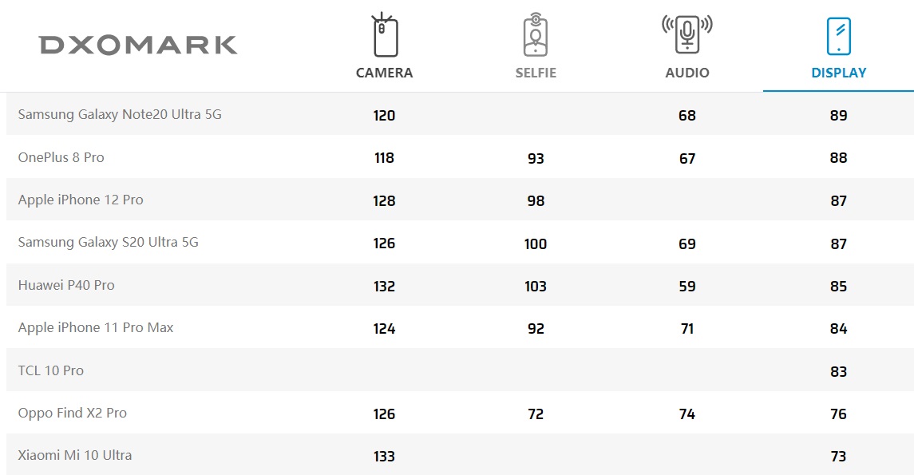Click Huawei P40 Pro camera score 132

(x=384, y=286)
